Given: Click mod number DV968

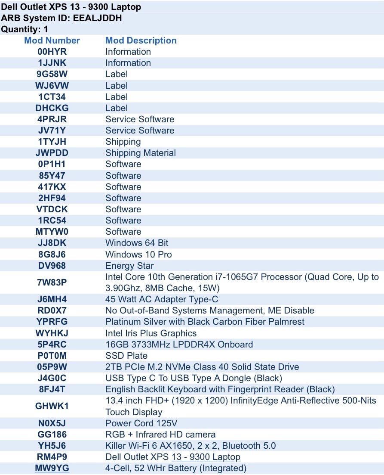Looking at the screenshot, I should (x=52, y=265).
